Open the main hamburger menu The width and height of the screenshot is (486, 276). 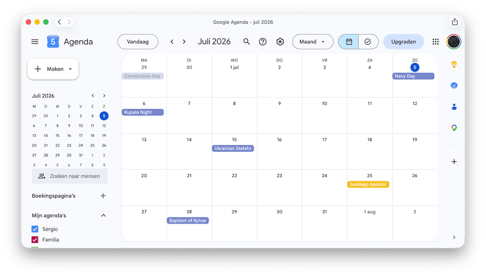[x=35, y=42]
